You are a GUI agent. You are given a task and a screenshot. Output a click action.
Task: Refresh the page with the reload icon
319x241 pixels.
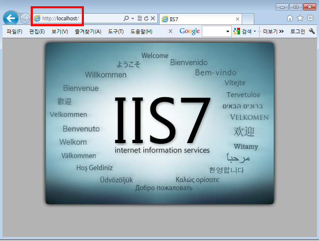146,19
